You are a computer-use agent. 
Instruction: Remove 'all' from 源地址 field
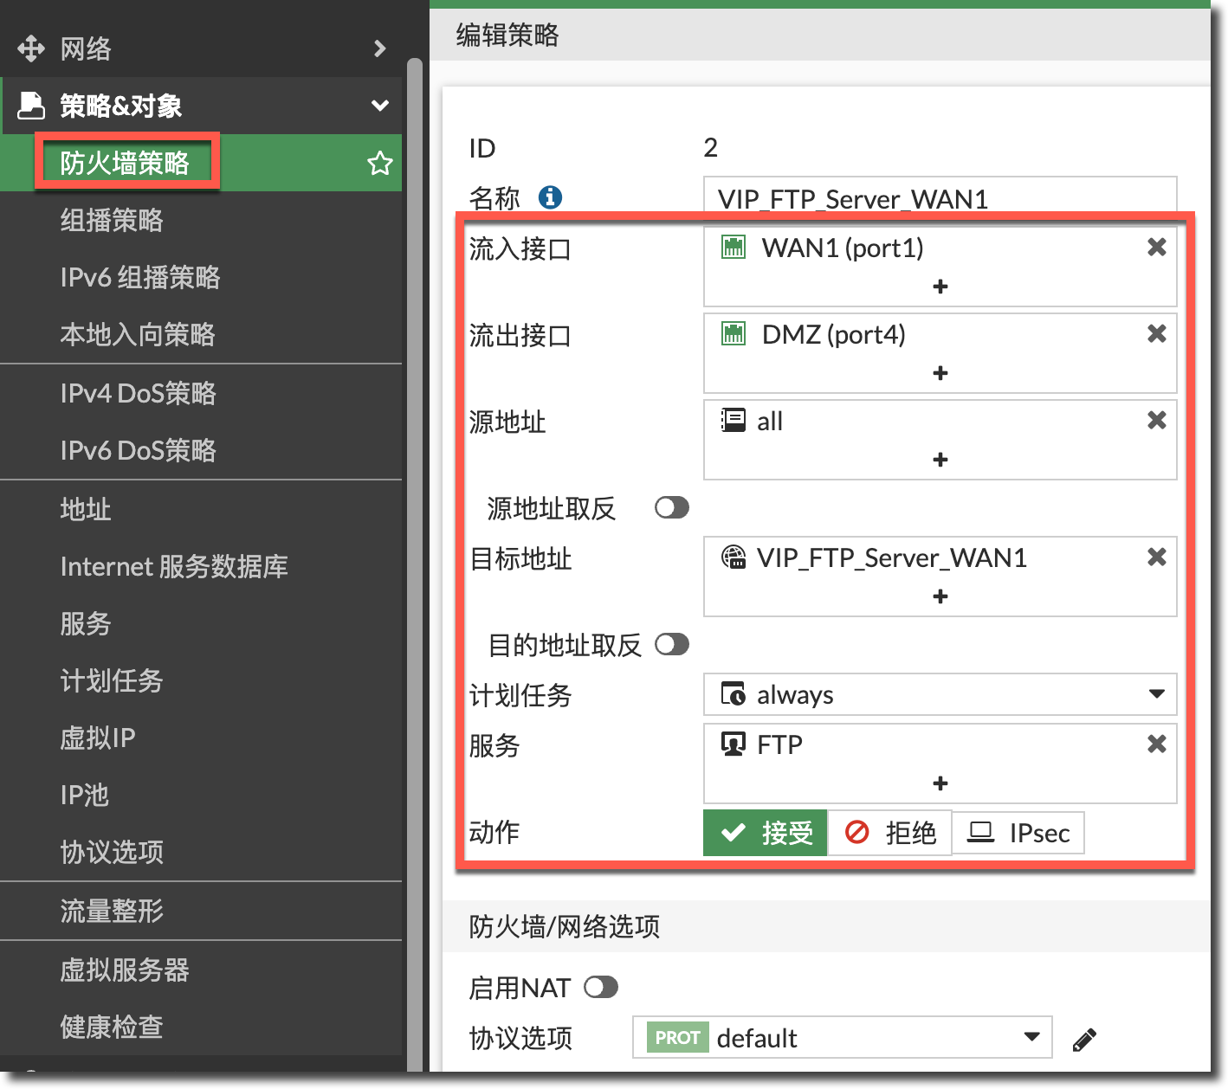click(1156, 421)
